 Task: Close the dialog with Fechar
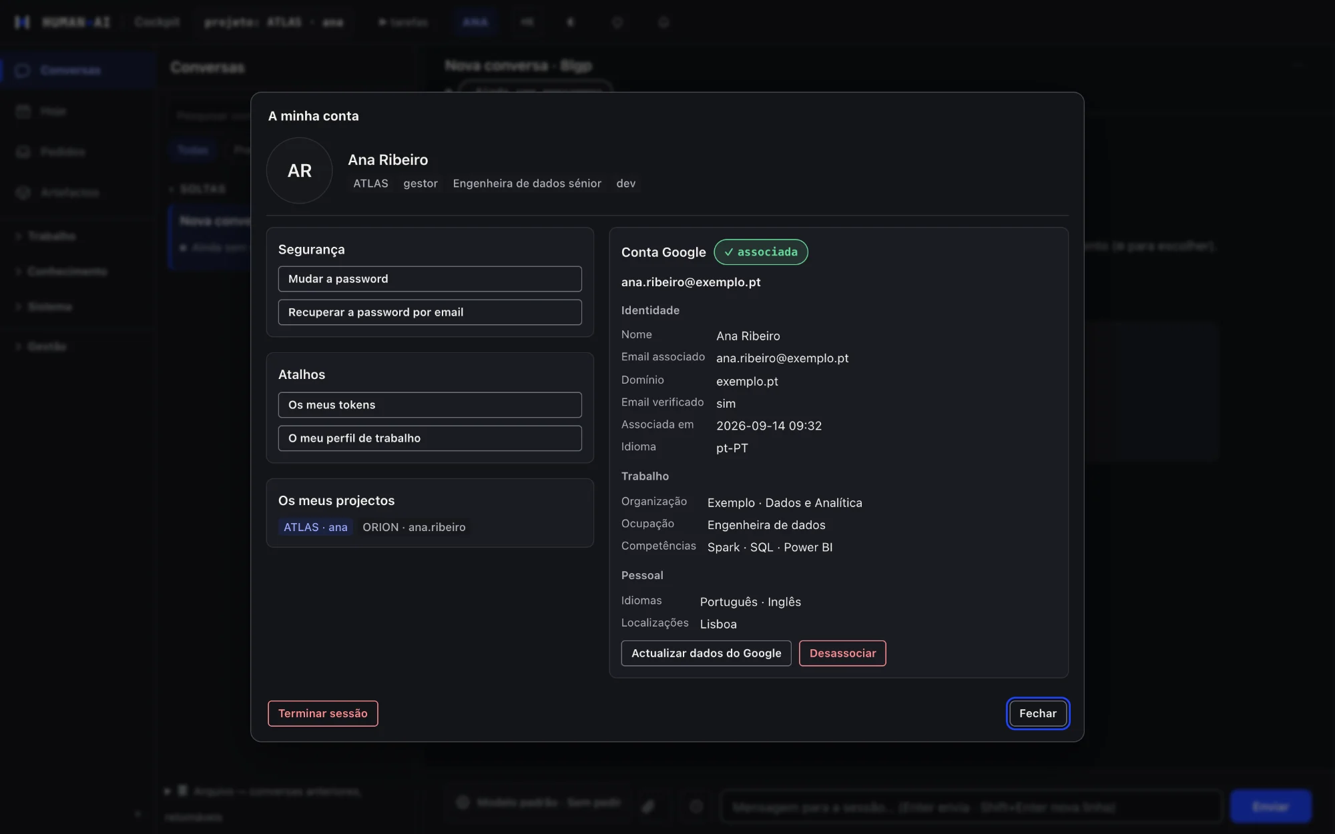[x=1038, y=713]
